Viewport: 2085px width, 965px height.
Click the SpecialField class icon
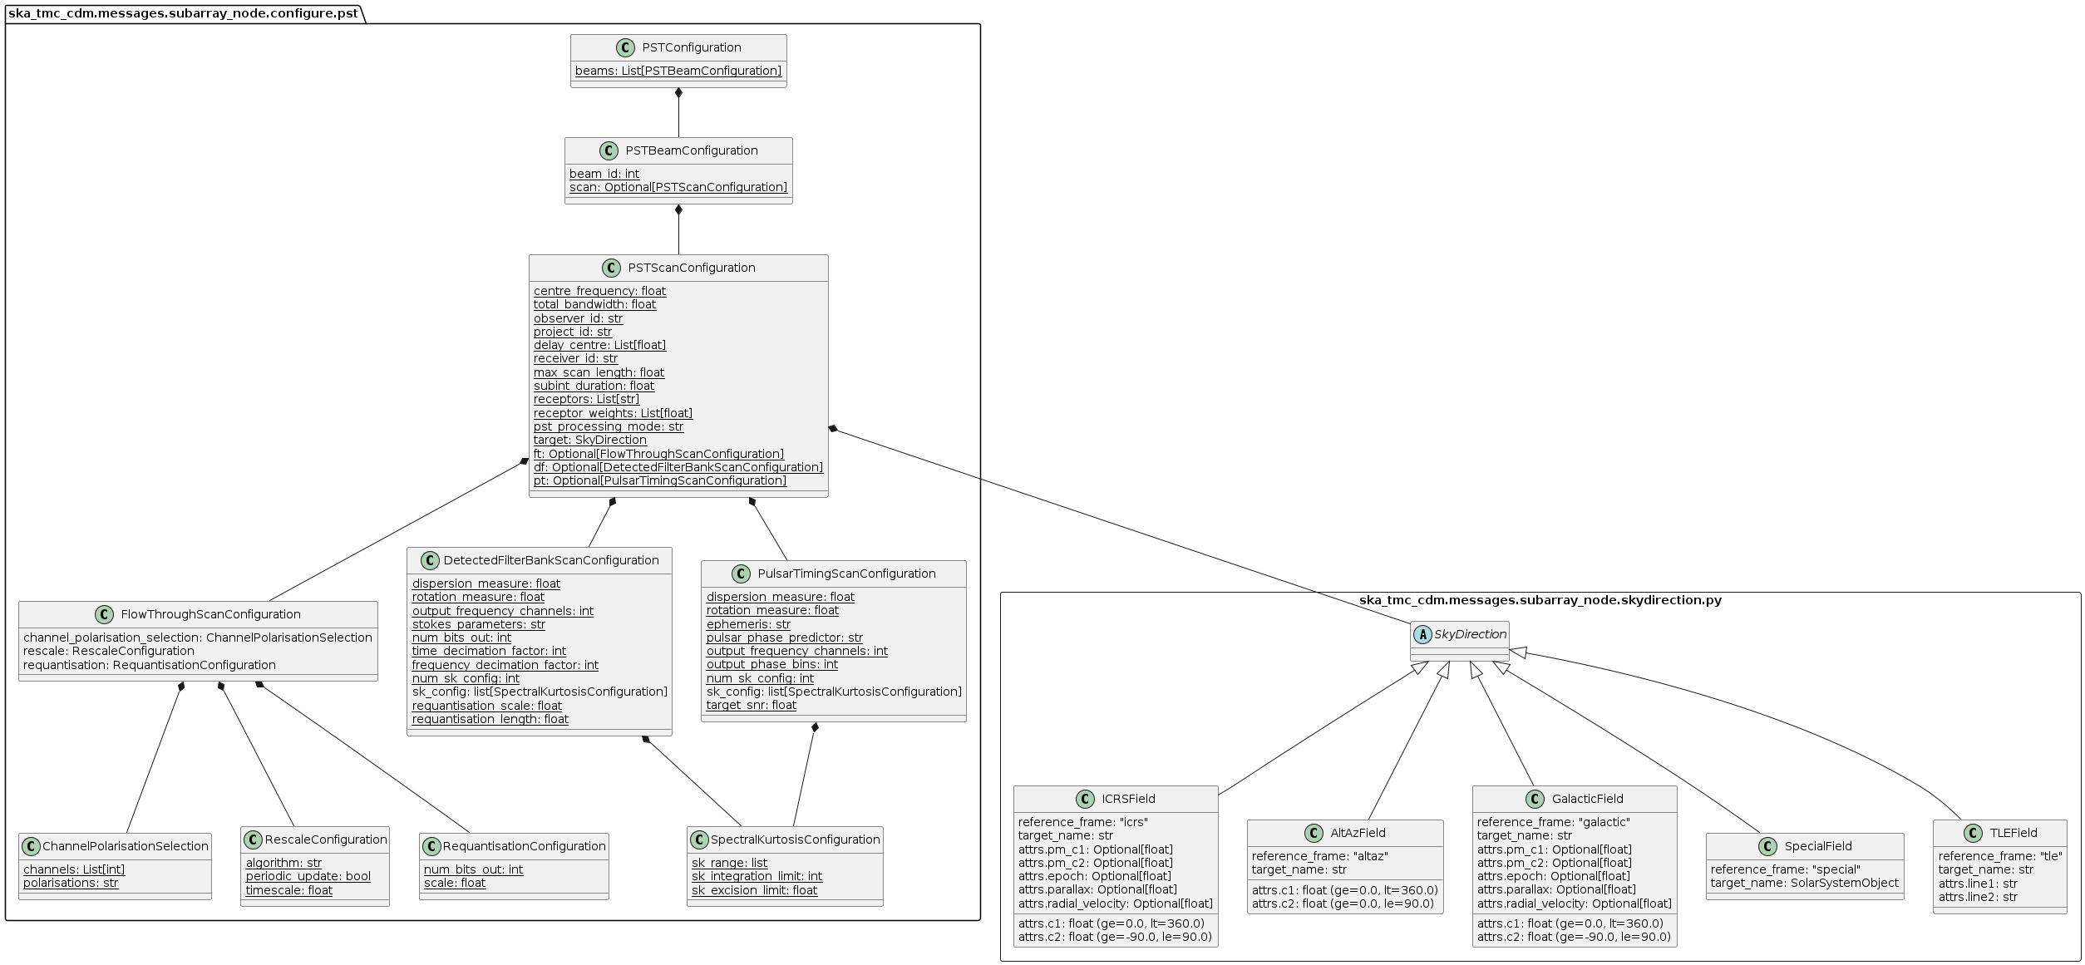click(x=1768, y=847)
